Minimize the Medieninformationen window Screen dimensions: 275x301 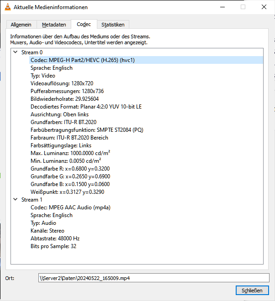click(x=222, y=7)
